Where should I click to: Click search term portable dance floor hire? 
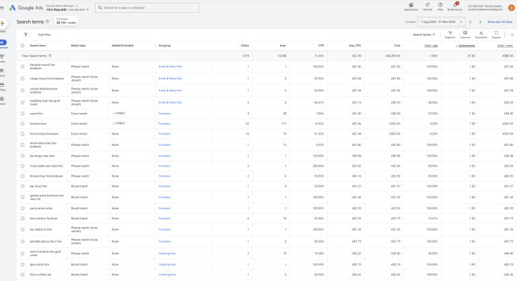click(x=46, y=241)
